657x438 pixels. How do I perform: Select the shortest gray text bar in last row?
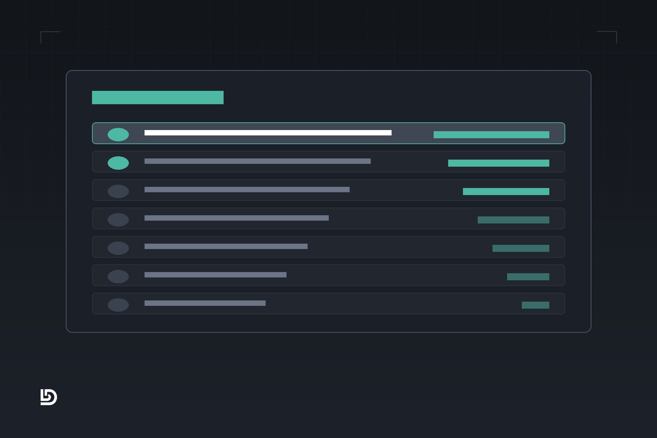pos(205,303)
